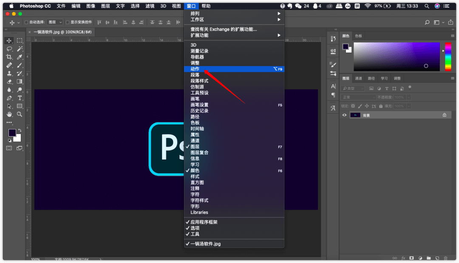The image size is (459, 263).
Task: Choose Libraries in Window menu
Action: pos(234,213)
